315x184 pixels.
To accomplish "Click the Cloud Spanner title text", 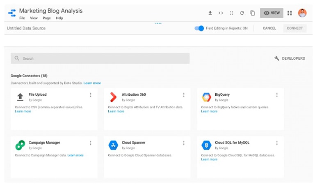I will [133, 143].
